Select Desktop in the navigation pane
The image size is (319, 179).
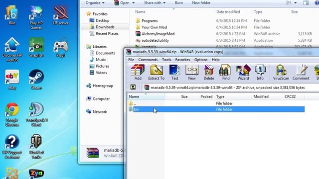(x=103, y=20)
